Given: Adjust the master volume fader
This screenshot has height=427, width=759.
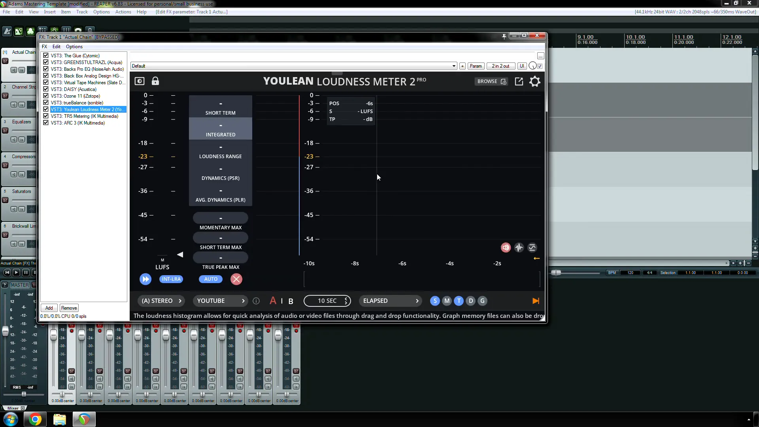Looking at the screenshot, I should point(5,331).
